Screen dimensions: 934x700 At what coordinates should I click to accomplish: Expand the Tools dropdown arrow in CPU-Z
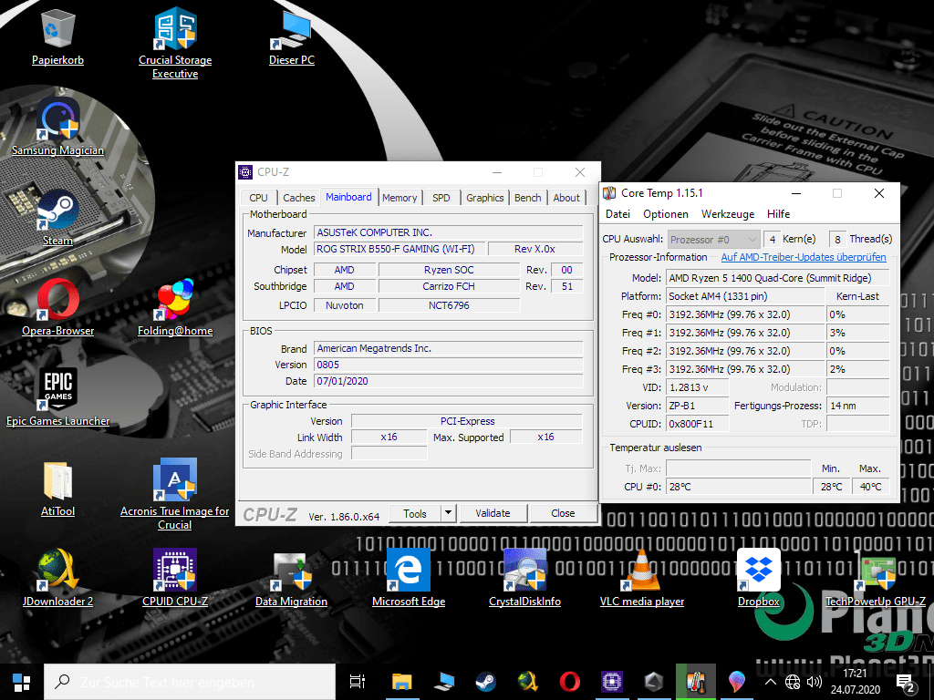pyautogui.click(x=448, y=513)
